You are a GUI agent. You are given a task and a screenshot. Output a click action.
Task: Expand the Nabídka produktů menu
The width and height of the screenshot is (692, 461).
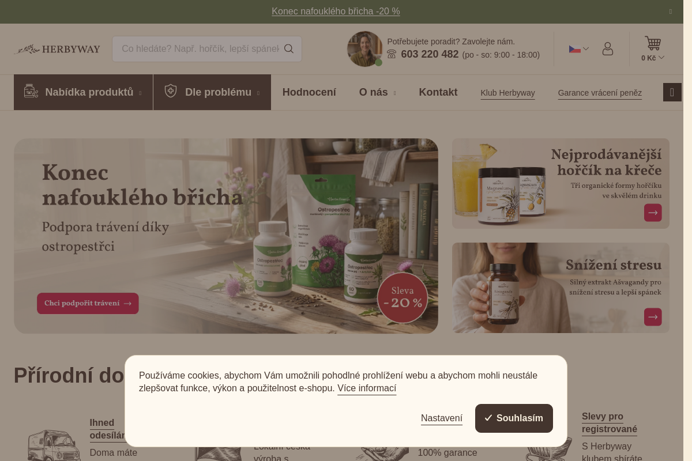point(84,92)
